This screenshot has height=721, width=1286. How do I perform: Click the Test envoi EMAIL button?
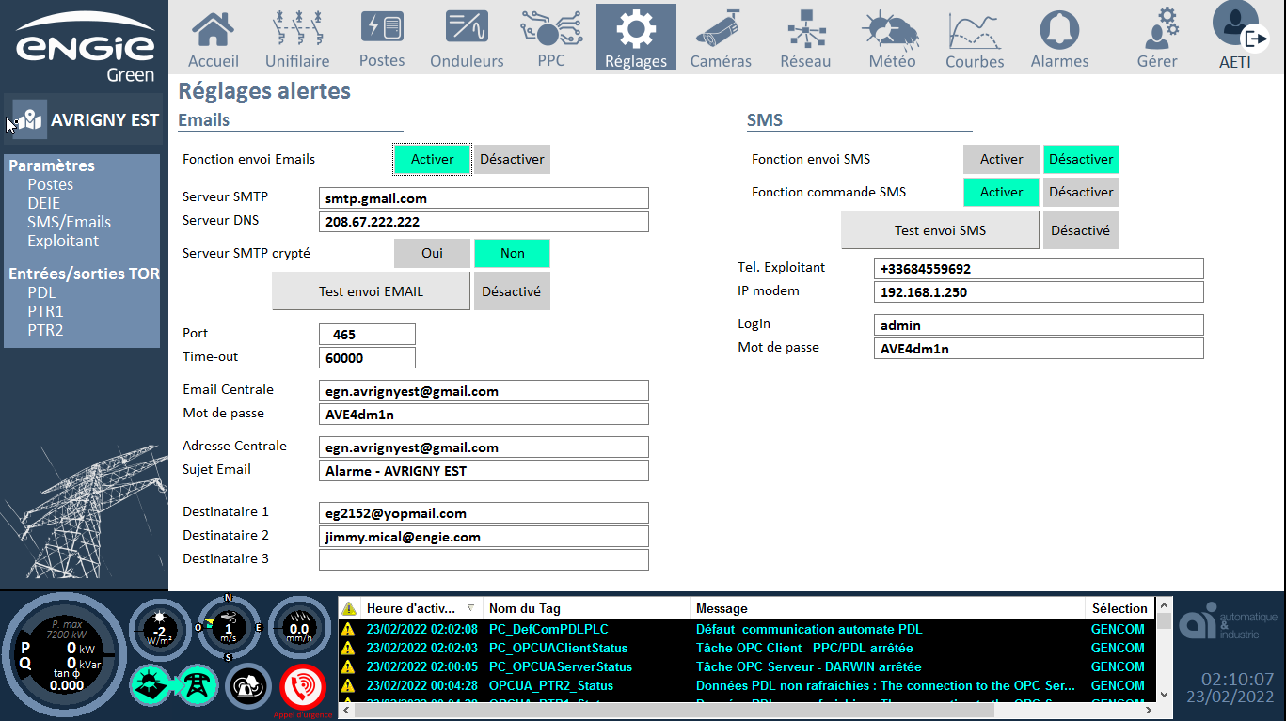click(371, 291)
